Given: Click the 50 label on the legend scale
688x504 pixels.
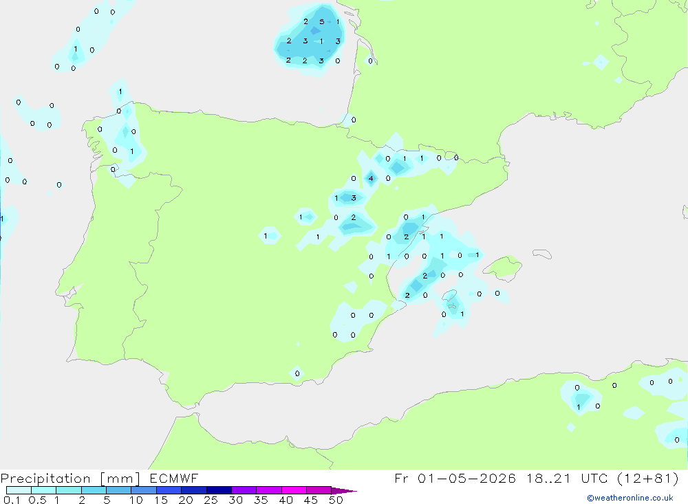Looking at the screenshot, I should (x=335, y=500).
